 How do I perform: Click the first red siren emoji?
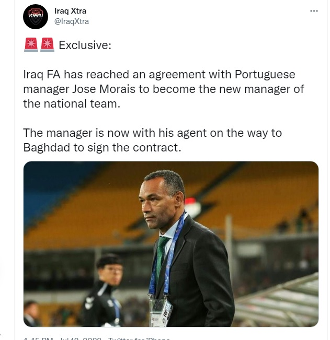31,45
